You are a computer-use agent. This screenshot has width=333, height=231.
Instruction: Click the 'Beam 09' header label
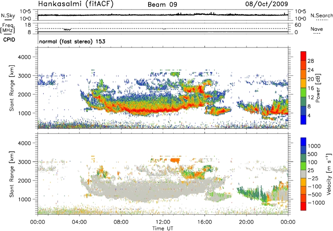coord(162,5)
